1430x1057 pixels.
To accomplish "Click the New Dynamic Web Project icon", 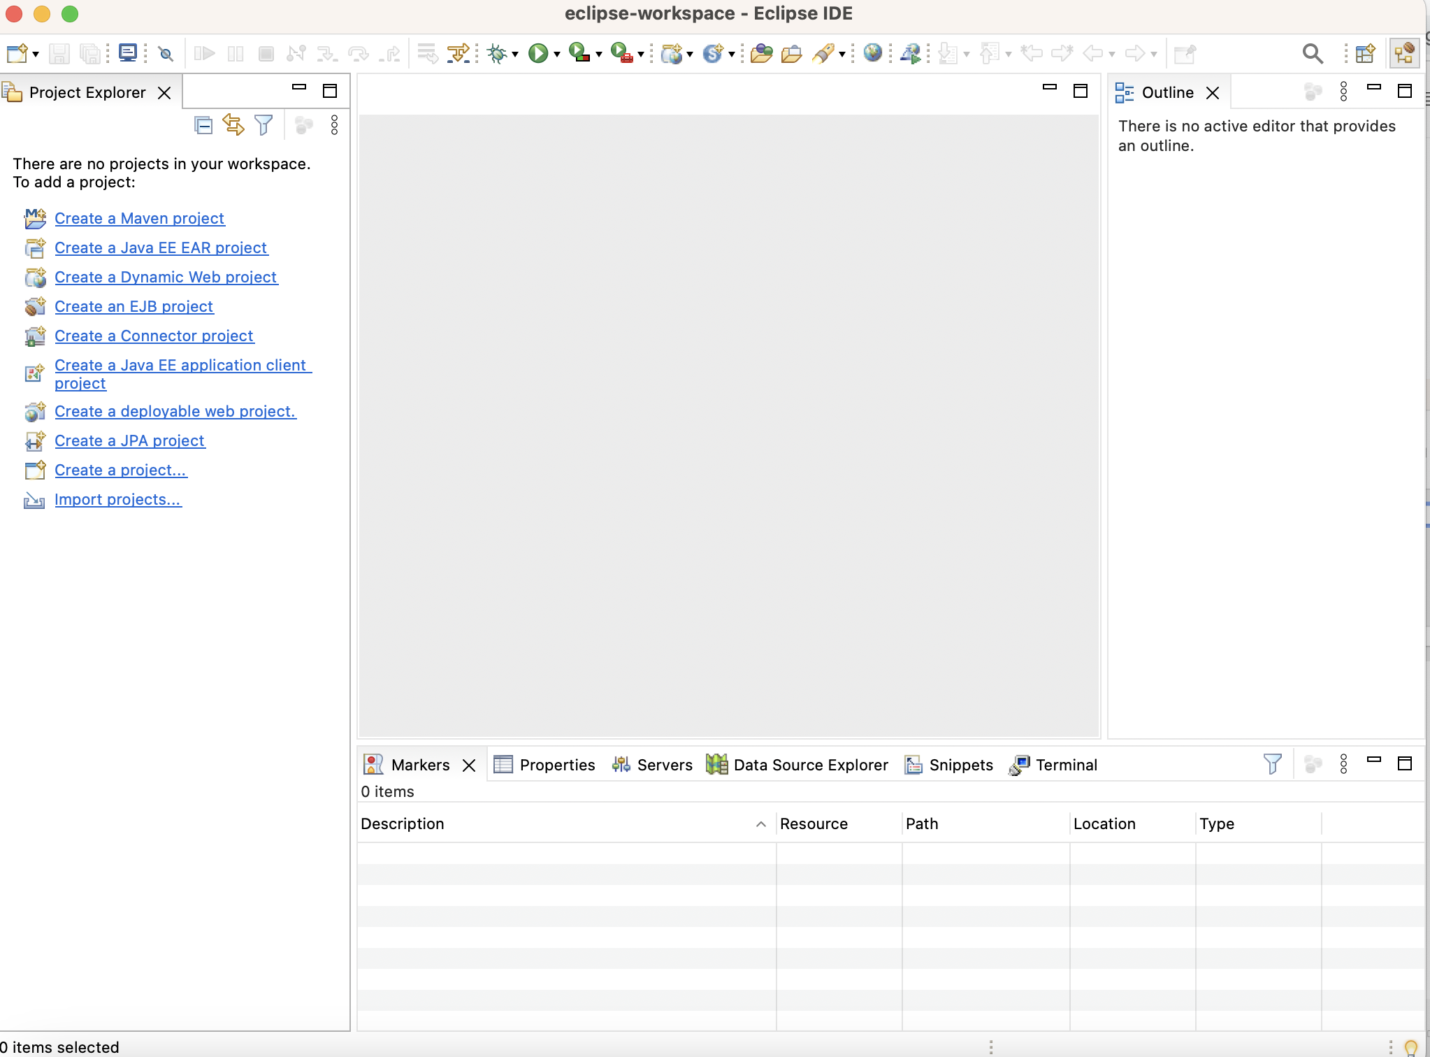I will (x=672, y=53).
